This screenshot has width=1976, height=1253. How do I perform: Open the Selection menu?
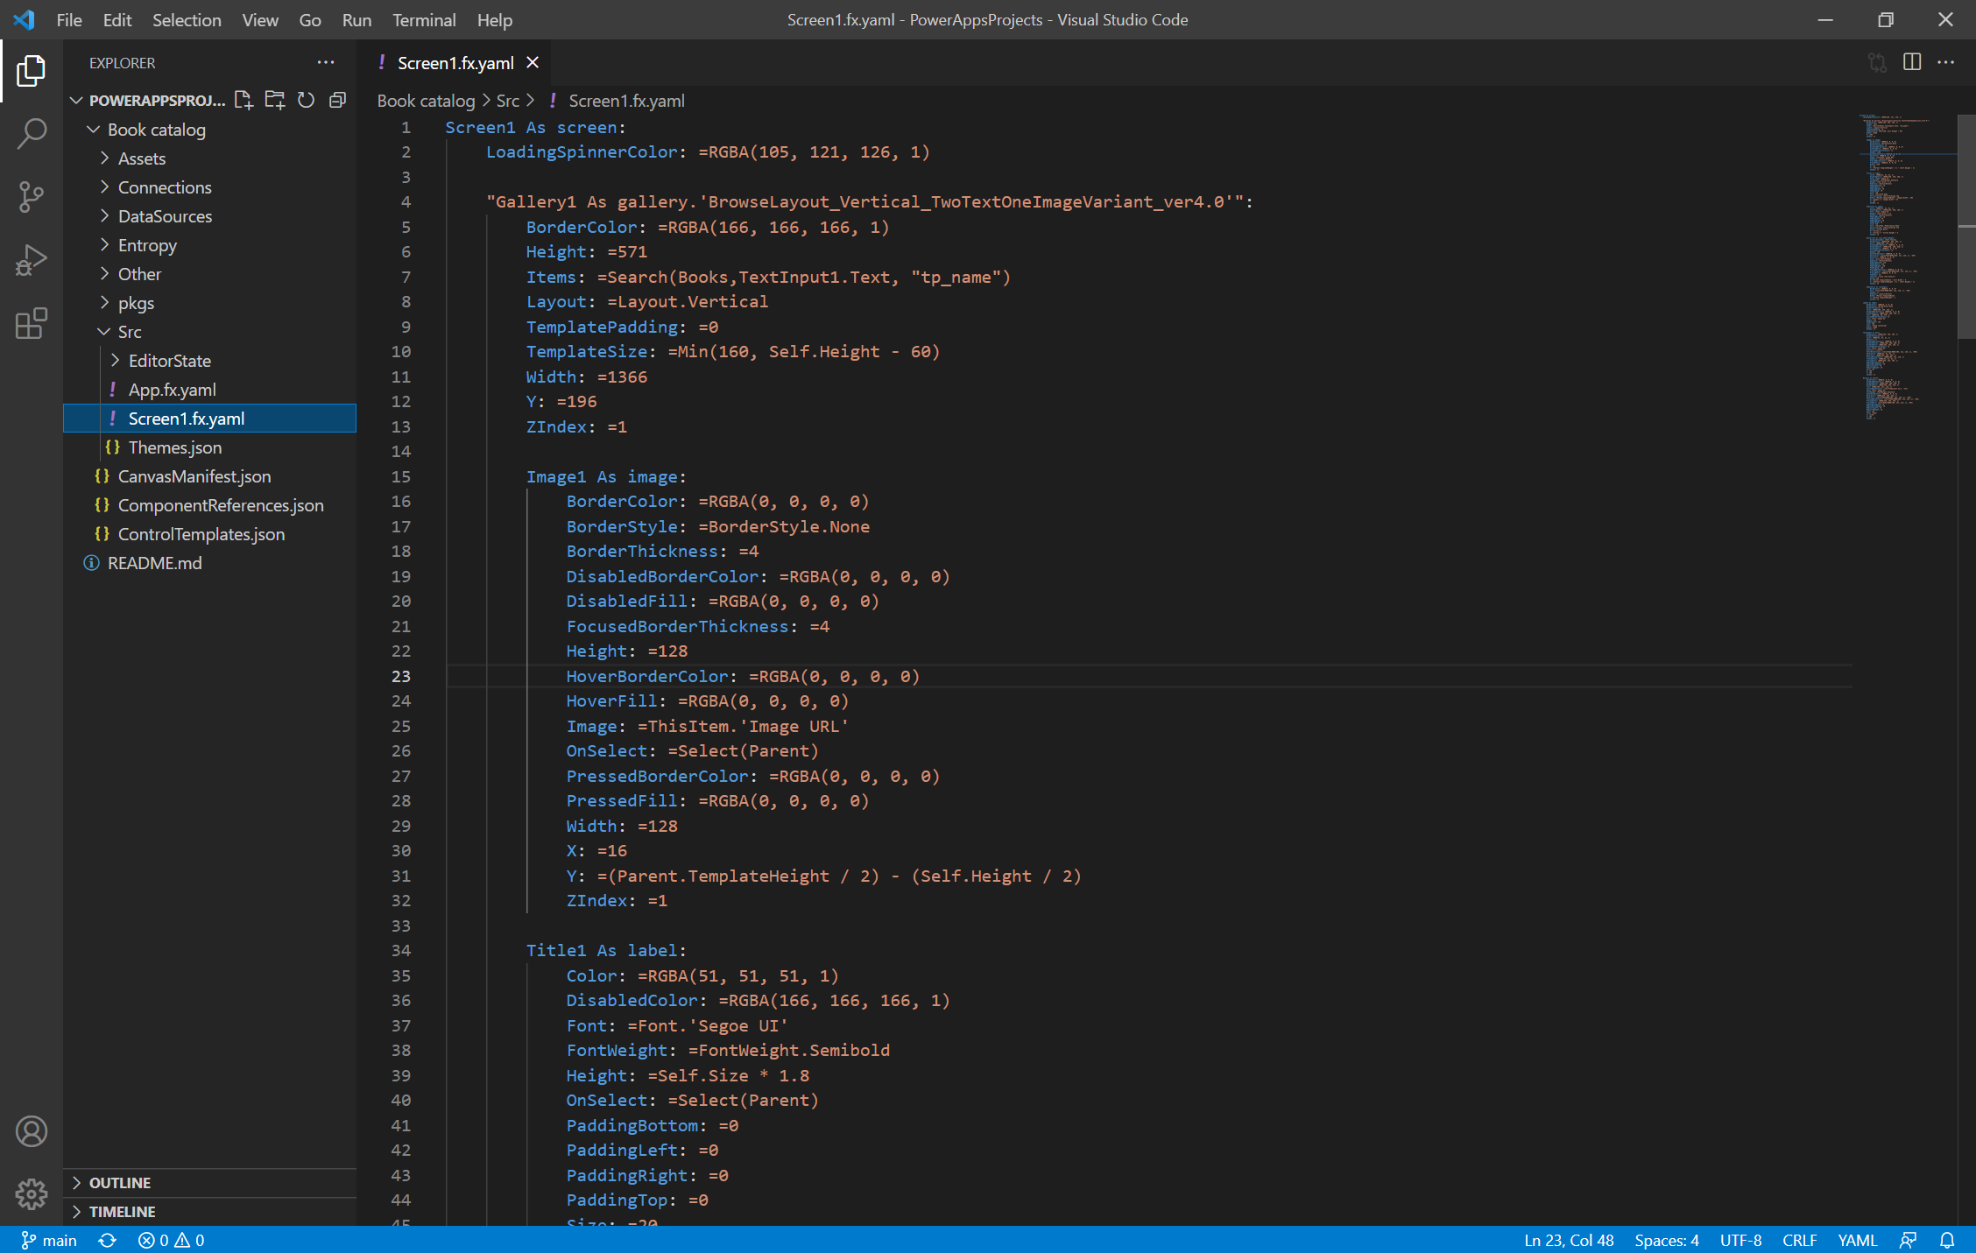(186, 19)
